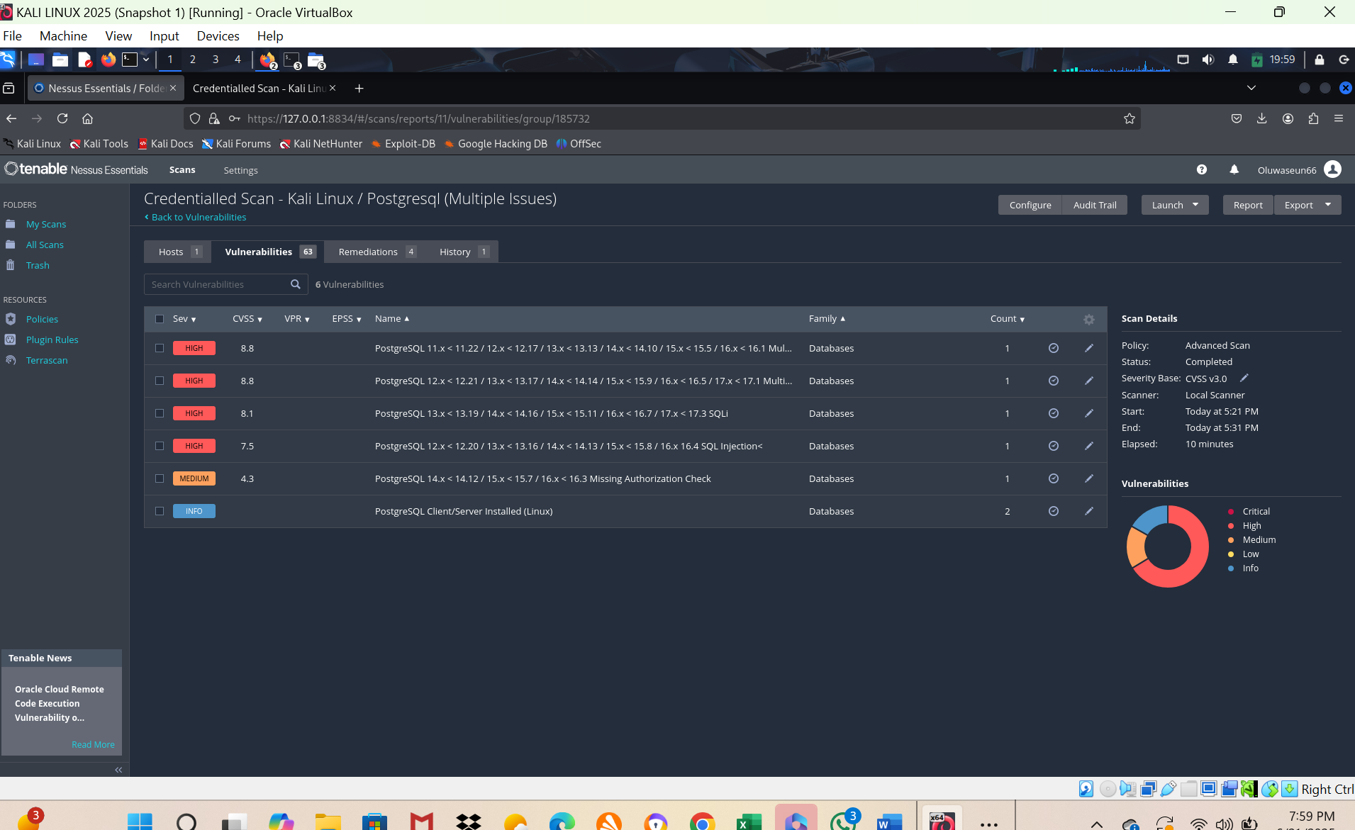Open Policies in resources sidebar
This screenshot has height=830, width=1355.
pyautogui.click(x=42, y=319)
